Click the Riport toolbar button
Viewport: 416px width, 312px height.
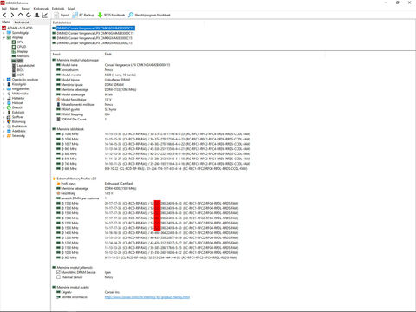(62, 15)
